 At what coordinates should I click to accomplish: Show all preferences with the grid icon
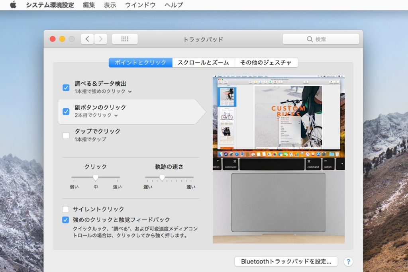pos(125,39)
